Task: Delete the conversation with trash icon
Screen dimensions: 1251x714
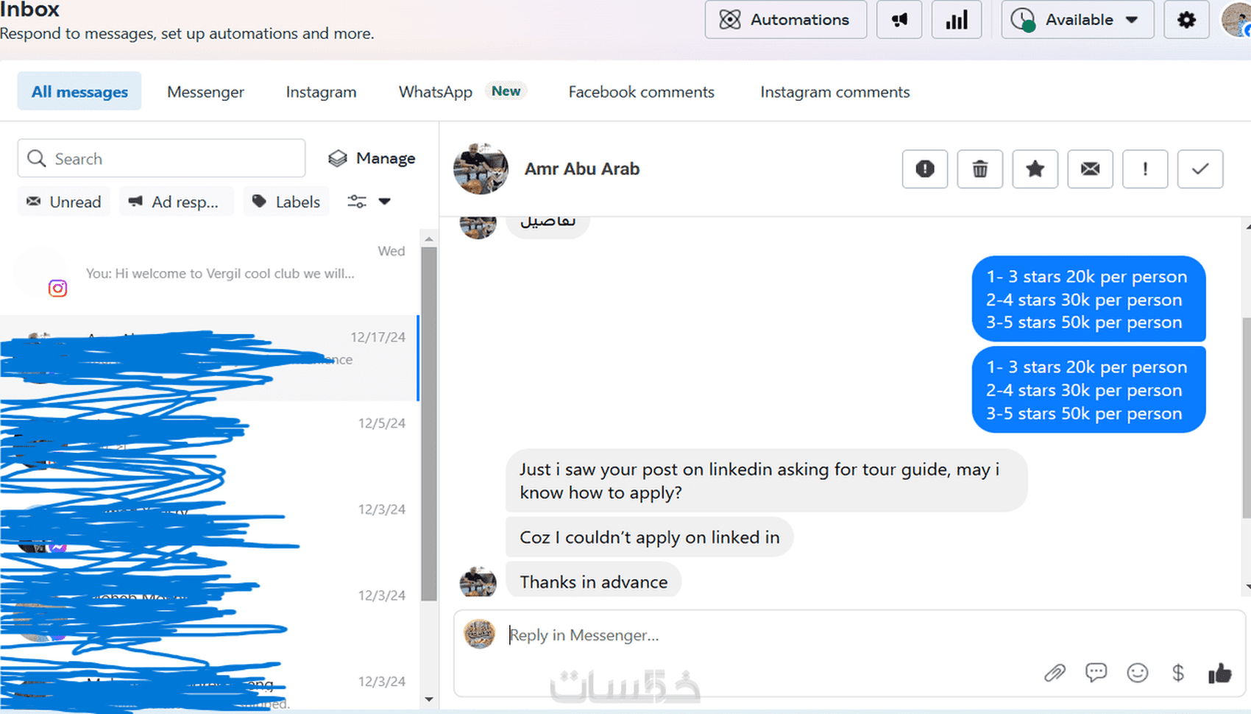Action: point(979,169)
